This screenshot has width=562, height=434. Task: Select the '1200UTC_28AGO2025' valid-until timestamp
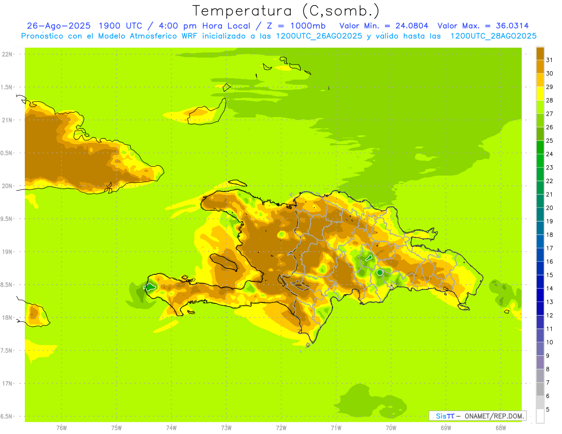pyautogui.click(x=493, y=36)
